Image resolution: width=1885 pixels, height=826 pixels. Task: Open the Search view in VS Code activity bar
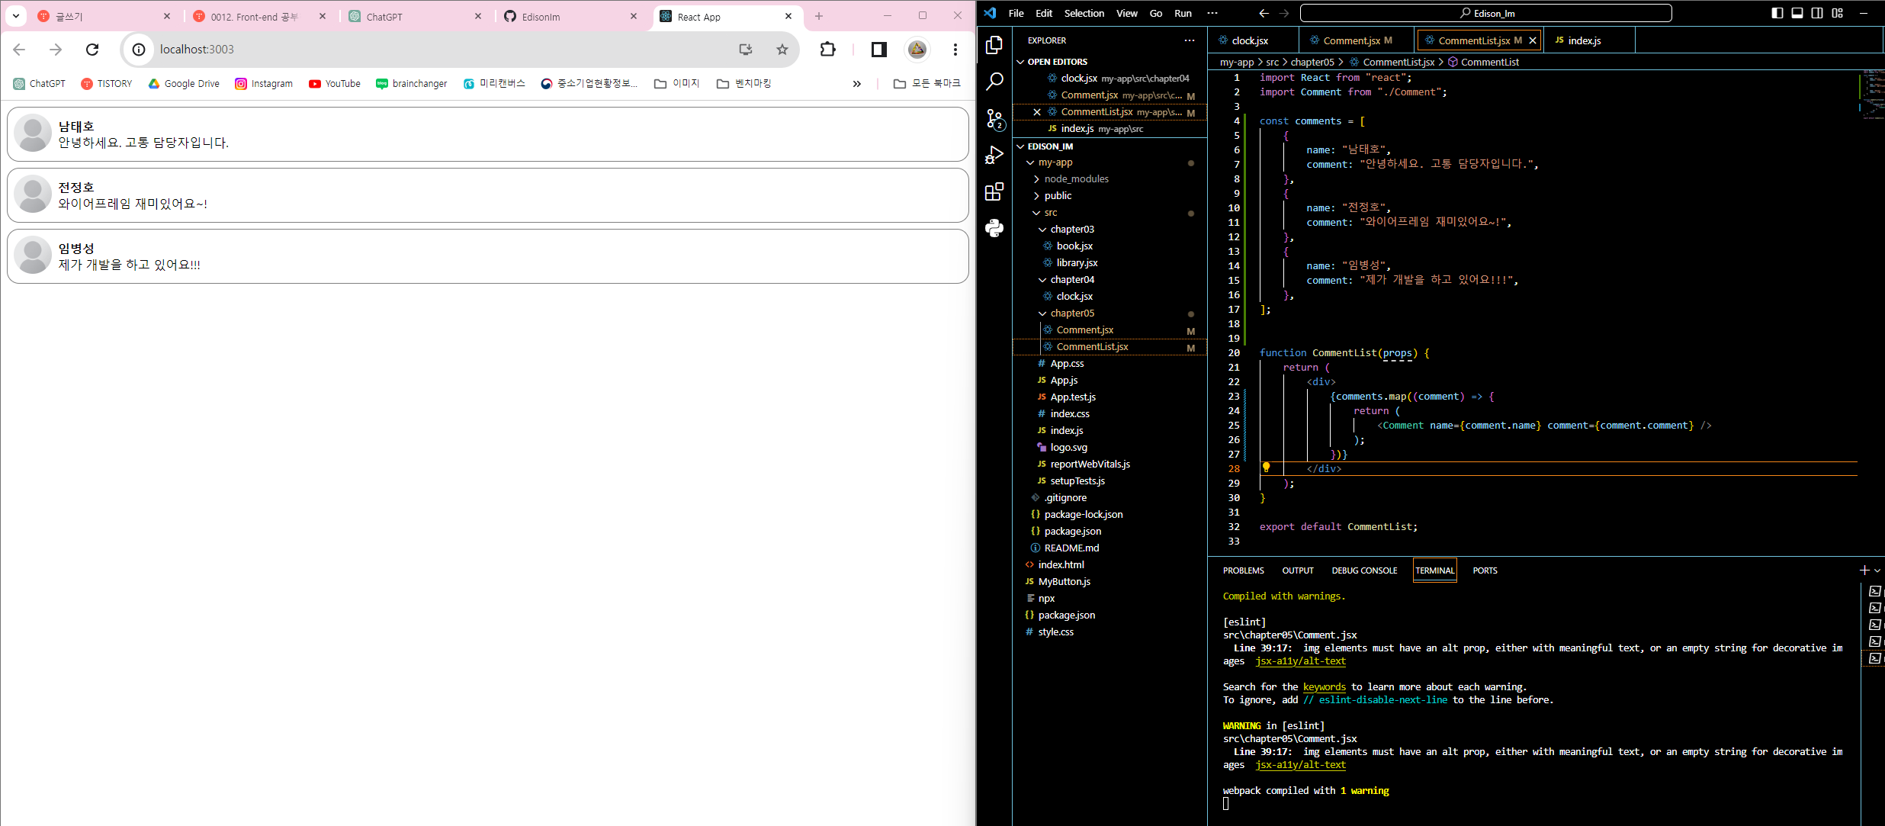(994, 82)
